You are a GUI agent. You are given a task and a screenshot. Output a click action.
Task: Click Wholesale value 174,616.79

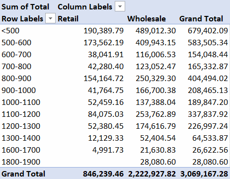(x=155, y=126)
